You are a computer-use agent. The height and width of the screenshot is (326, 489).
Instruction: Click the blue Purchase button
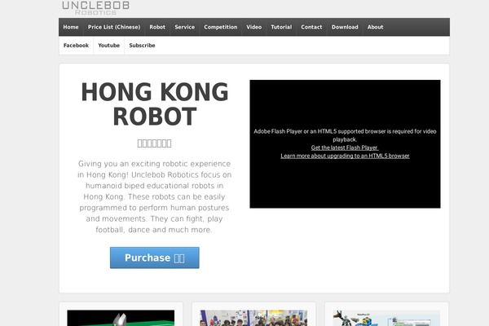pos(154,258)
